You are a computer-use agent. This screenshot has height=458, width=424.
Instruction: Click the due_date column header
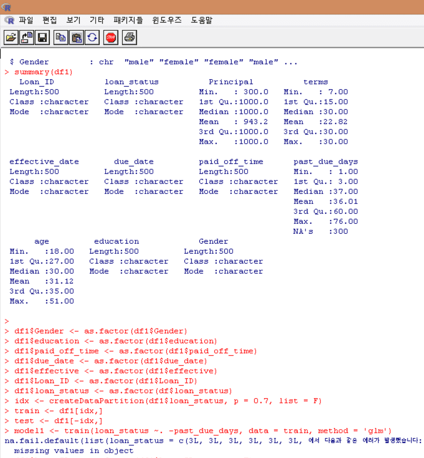pyautogui.click(x=134, y=162)
